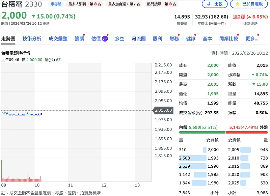Switch to the 技術分析 tab
The width and height of the screenshot is (270, 196).
(x=32, y=38)
